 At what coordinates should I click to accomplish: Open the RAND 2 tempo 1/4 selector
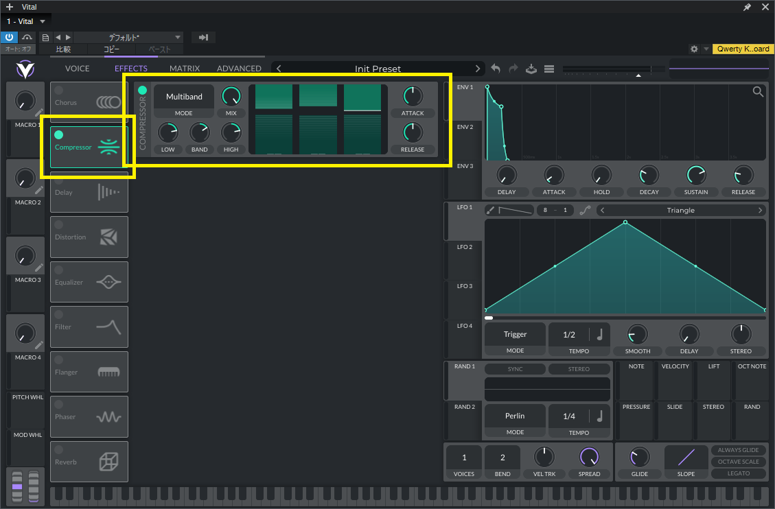pyautogui.click(x=569, y=416)
